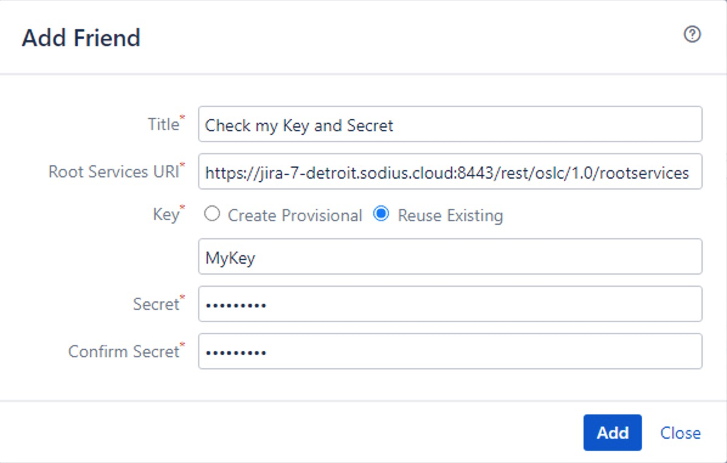Click the rootservices URL text
This screenshot has height=463, width=727.
447,173
